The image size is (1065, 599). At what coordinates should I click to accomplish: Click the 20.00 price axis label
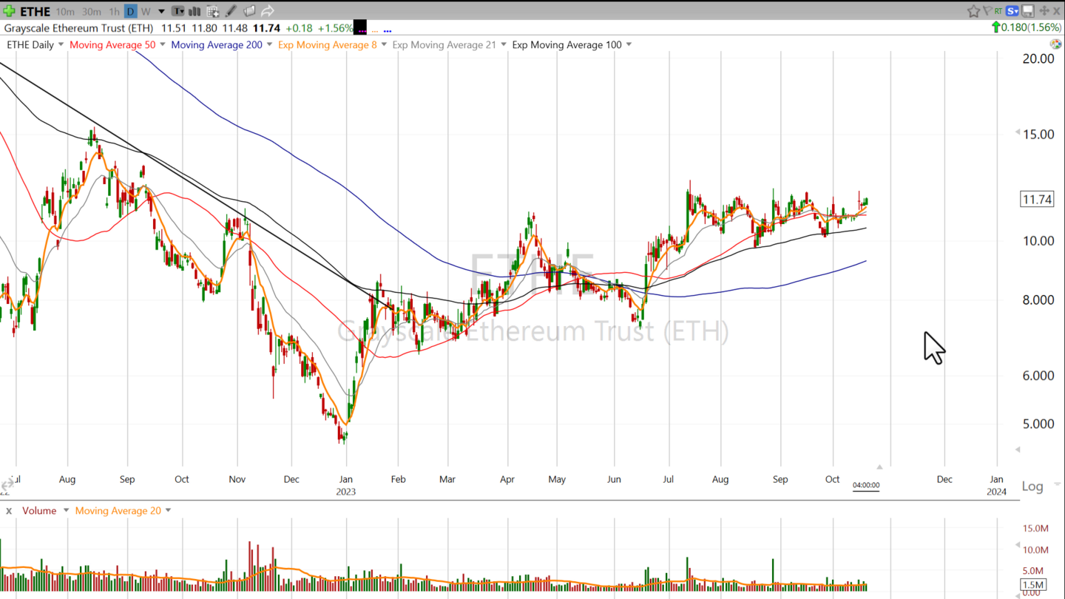tap(1038, 58)
